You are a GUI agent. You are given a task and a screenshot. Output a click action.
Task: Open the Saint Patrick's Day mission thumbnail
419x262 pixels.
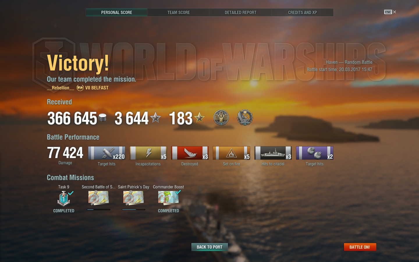click(134, 198)
